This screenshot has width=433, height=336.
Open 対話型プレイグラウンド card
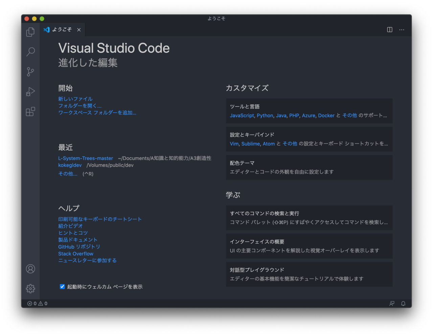point(309,274)
